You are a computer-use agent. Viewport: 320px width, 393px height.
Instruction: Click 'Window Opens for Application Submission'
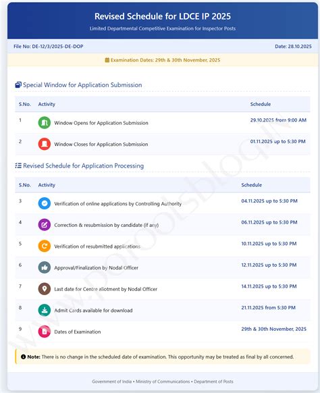pos(101,123)
